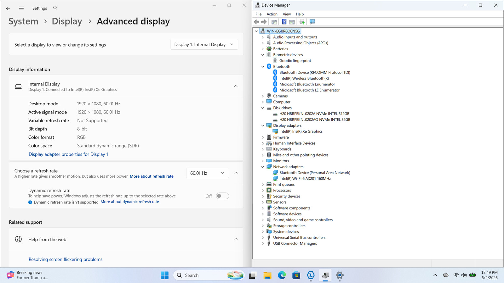Open File Explorer from the taskbar
The width and height of the screenshot is (504, 283).
pyautogui.click(x=267, y=275)
